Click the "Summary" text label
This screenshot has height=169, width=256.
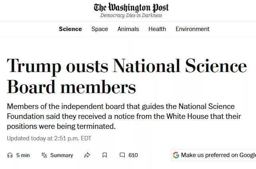pos(61,155)
